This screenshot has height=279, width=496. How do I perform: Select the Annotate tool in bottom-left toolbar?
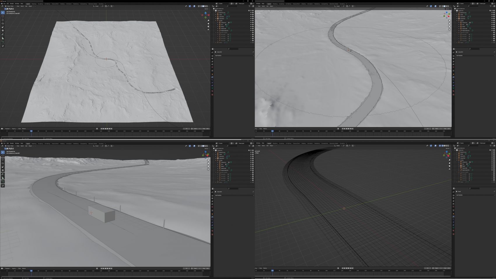click(3, 174)
